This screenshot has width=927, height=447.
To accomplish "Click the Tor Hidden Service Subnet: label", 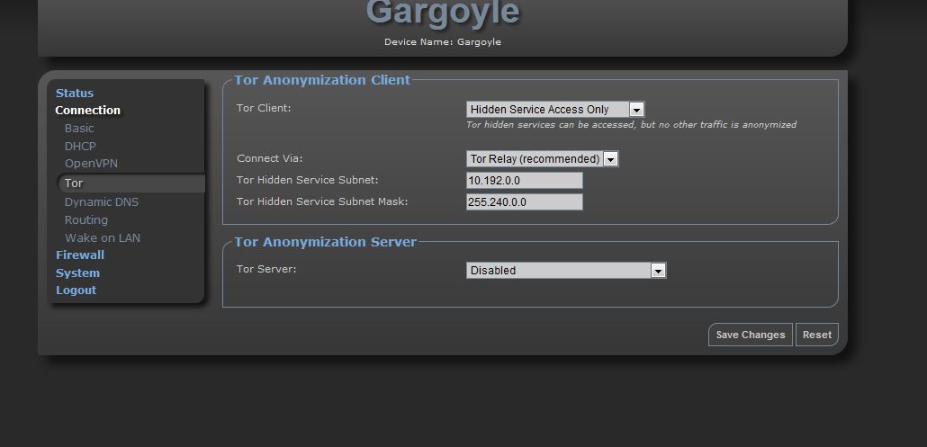I will coord(308,180).
